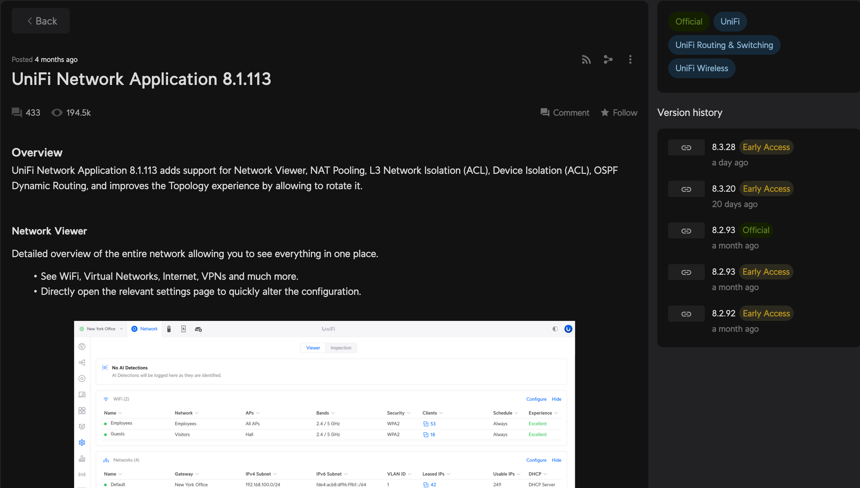
Task: Copy link for version 8.2.92
Action: click(x=686, y=314)
